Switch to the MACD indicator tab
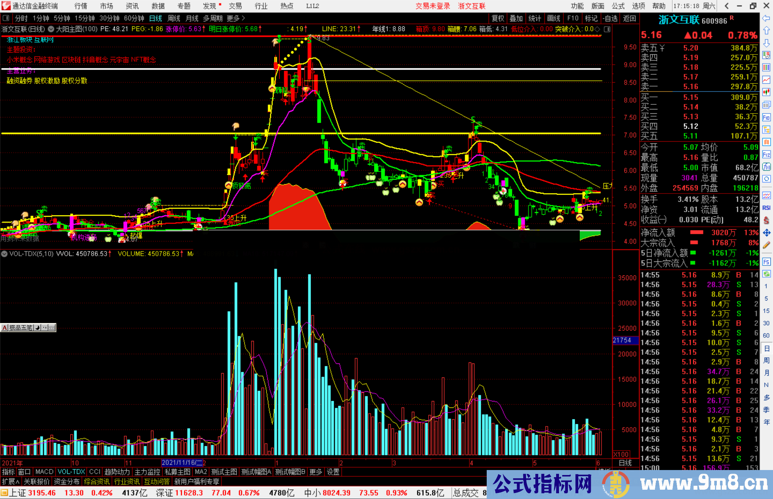 pyautogui.click(x=44, y=472)
